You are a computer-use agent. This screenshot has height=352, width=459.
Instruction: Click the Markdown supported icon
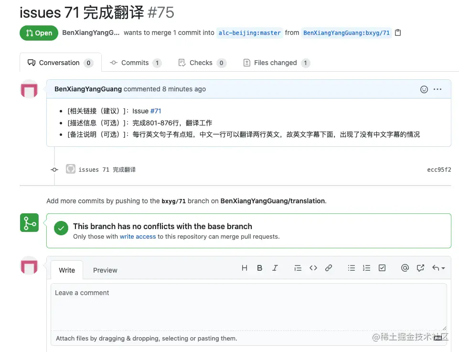point(438,338)
